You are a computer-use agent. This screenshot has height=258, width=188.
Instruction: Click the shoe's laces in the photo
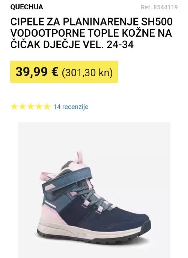[92, 197]
